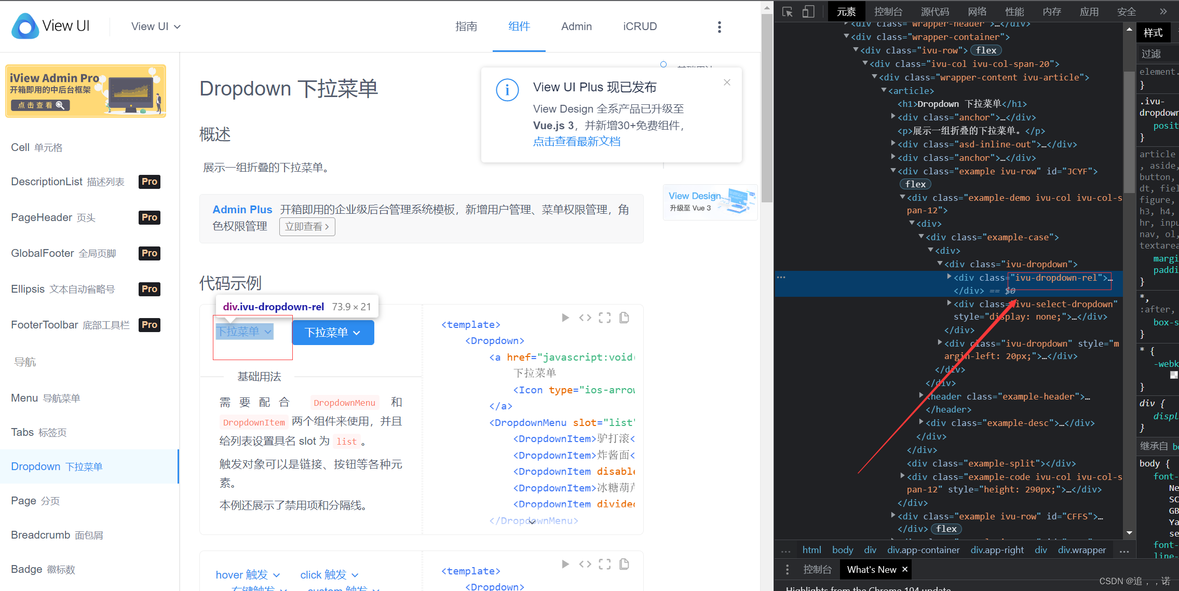Open the Admin Plus link
The image size is (1179, 591).
(242, 210)
